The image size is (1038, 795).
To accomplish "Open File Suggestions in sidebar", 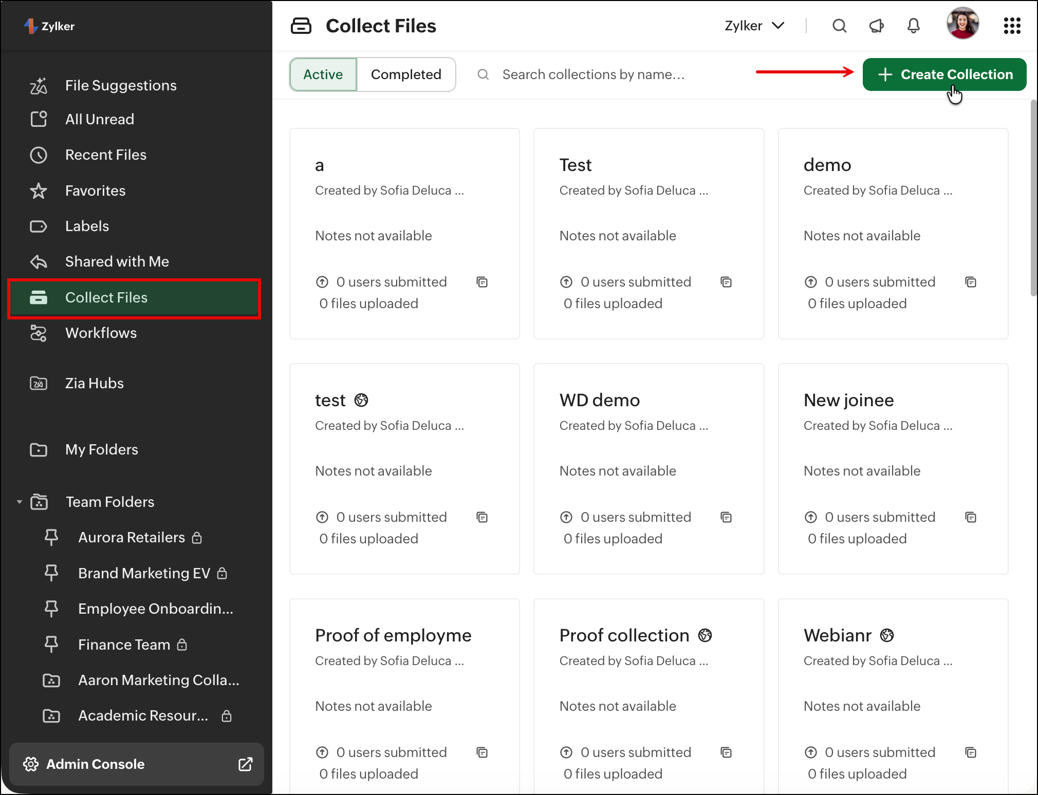I will click(120, 85).
